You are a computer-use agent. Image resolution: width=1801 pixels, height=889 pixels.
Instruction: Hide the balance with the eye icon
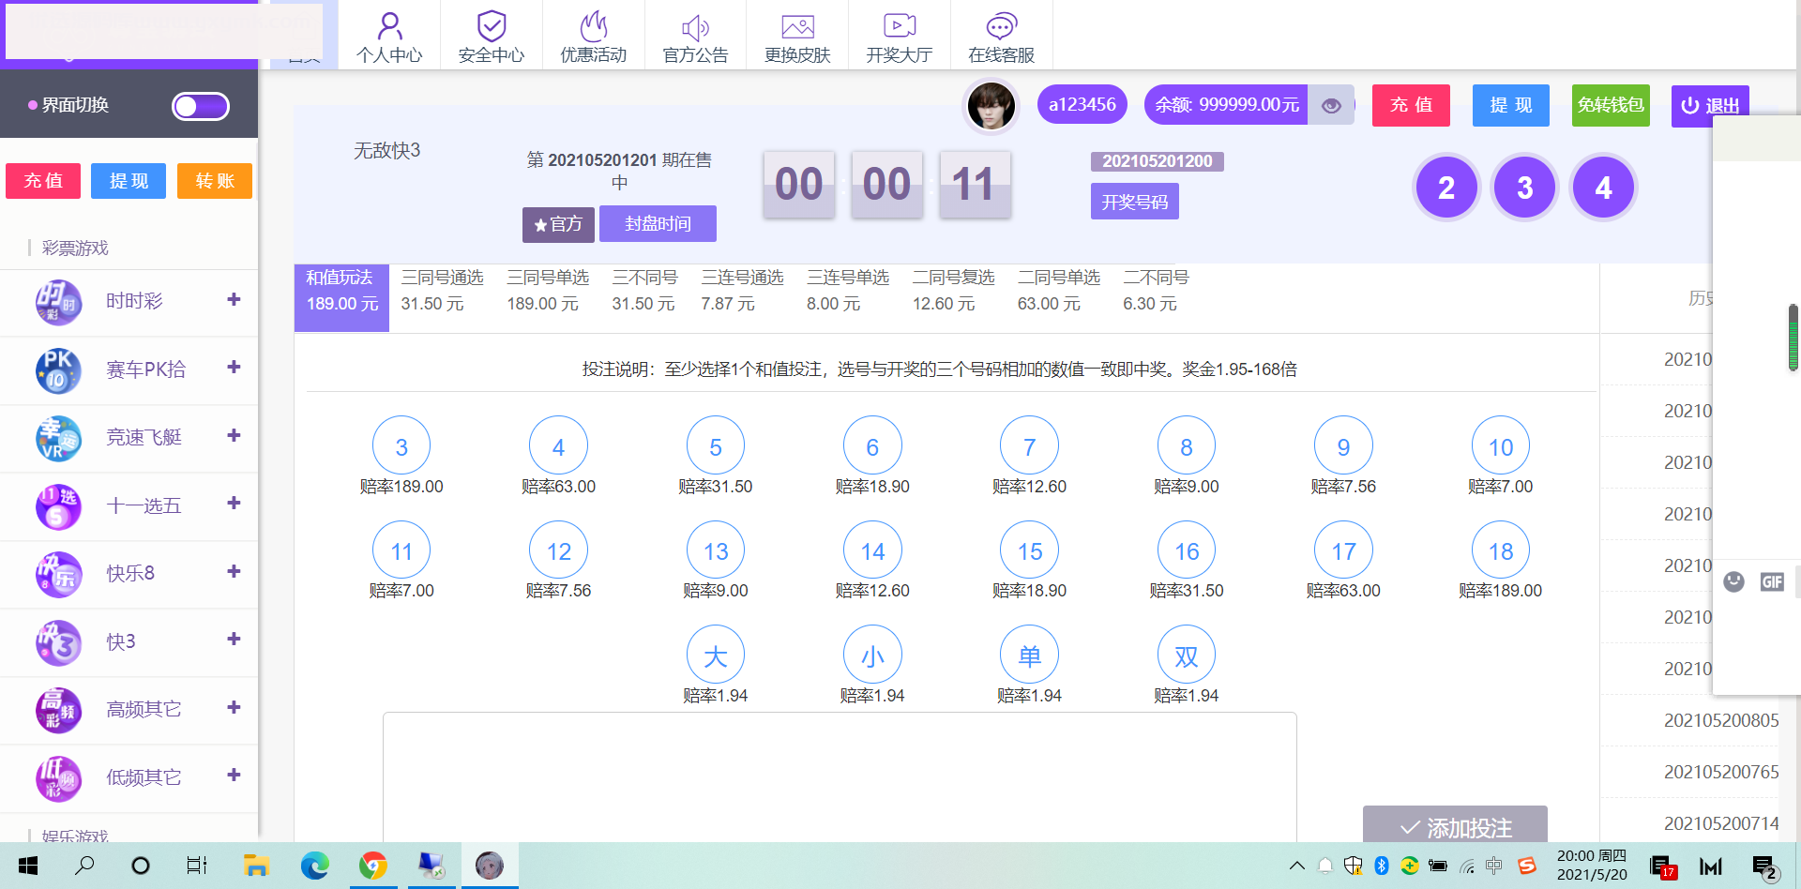(x=1331, y=105)
